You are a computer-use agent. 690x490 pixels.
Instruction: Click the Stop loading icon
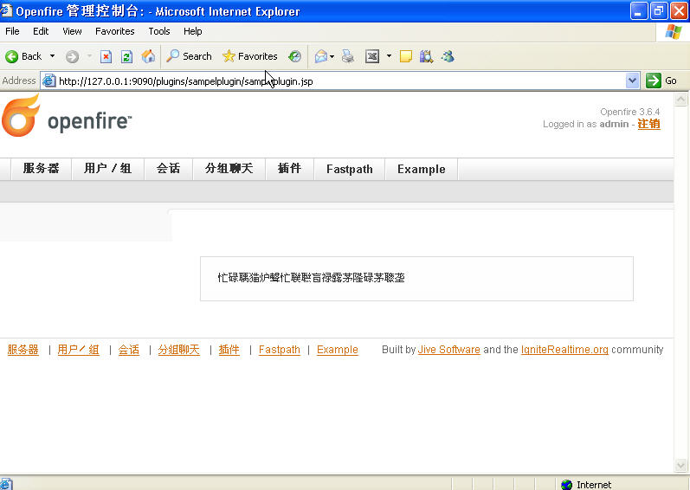[x=106, y=56]
